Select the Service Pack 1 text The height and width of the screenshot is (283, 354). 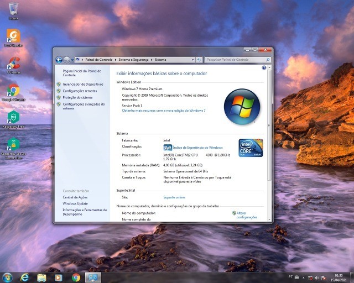[132, 106]
